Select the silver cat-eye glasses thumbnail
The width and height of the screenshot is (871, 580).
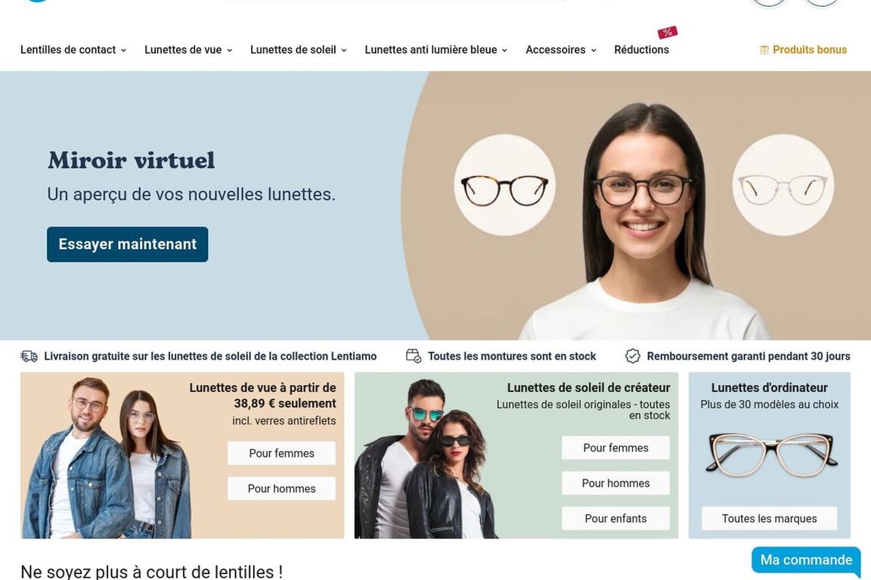click(x=783, y=185)
